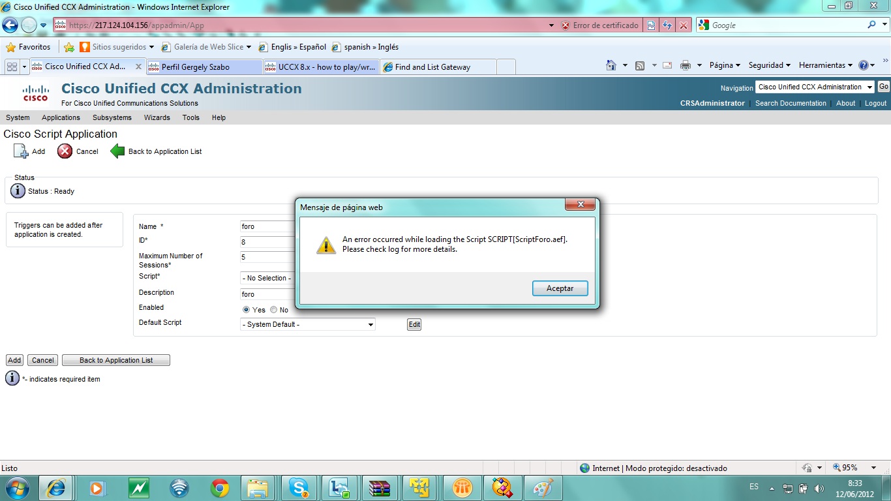The width and height of the screenshot is (891, 501).
Task: Open Windows Explorer folder in taskbar
Action: (x=258, y=488)
